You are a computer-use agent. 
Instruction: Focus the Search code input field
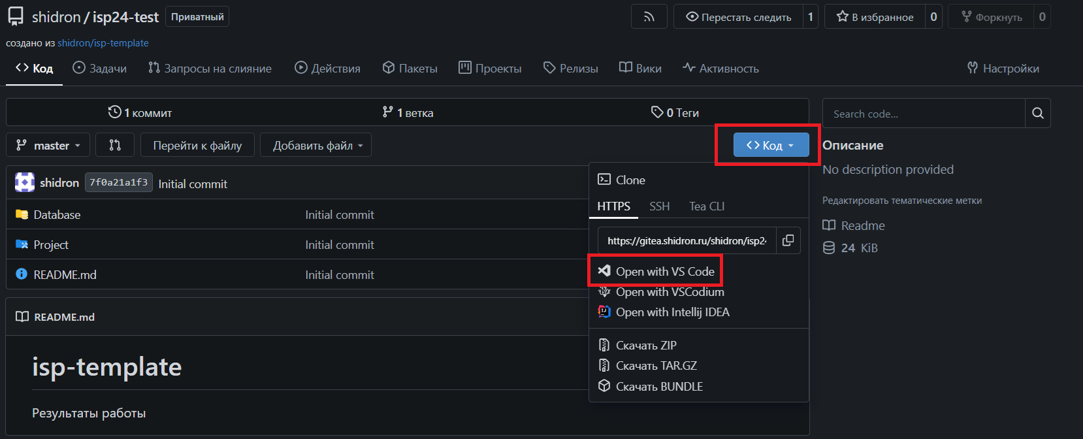(x=924, y=113)
